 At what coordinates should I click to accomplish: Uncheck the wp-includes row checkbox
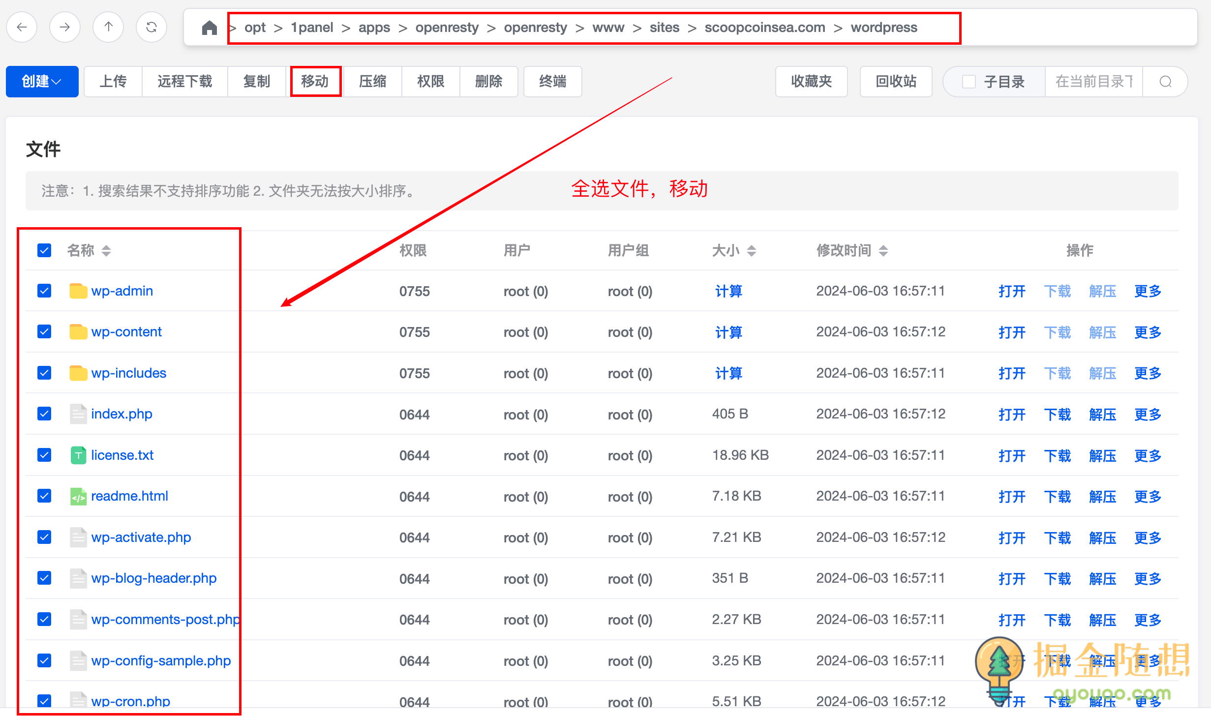pos(44,373)
